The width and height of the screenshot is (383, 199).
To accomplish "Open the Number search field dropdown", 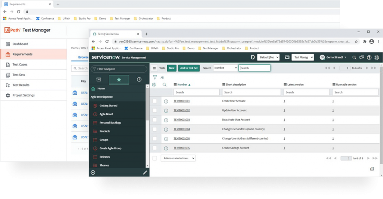I will pyautogui.click(x=226, y=68).
